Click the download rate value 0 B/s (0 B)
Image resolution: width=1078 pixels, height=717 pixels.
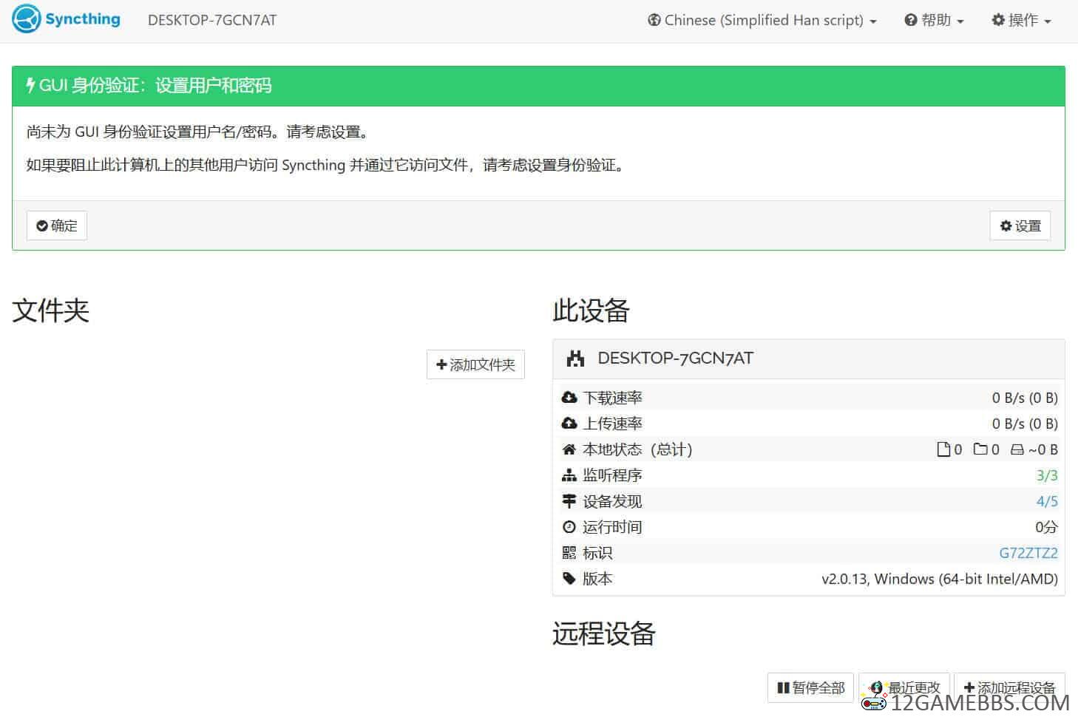(1025, 398)
